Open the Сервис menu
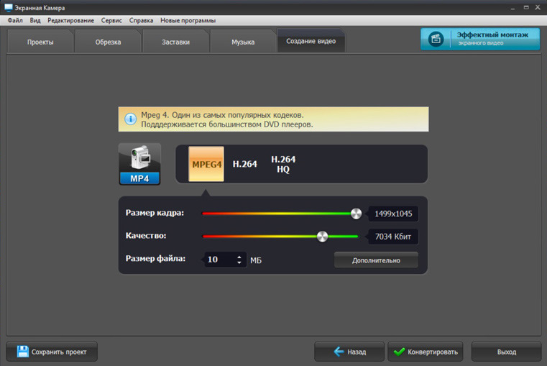 111,20
